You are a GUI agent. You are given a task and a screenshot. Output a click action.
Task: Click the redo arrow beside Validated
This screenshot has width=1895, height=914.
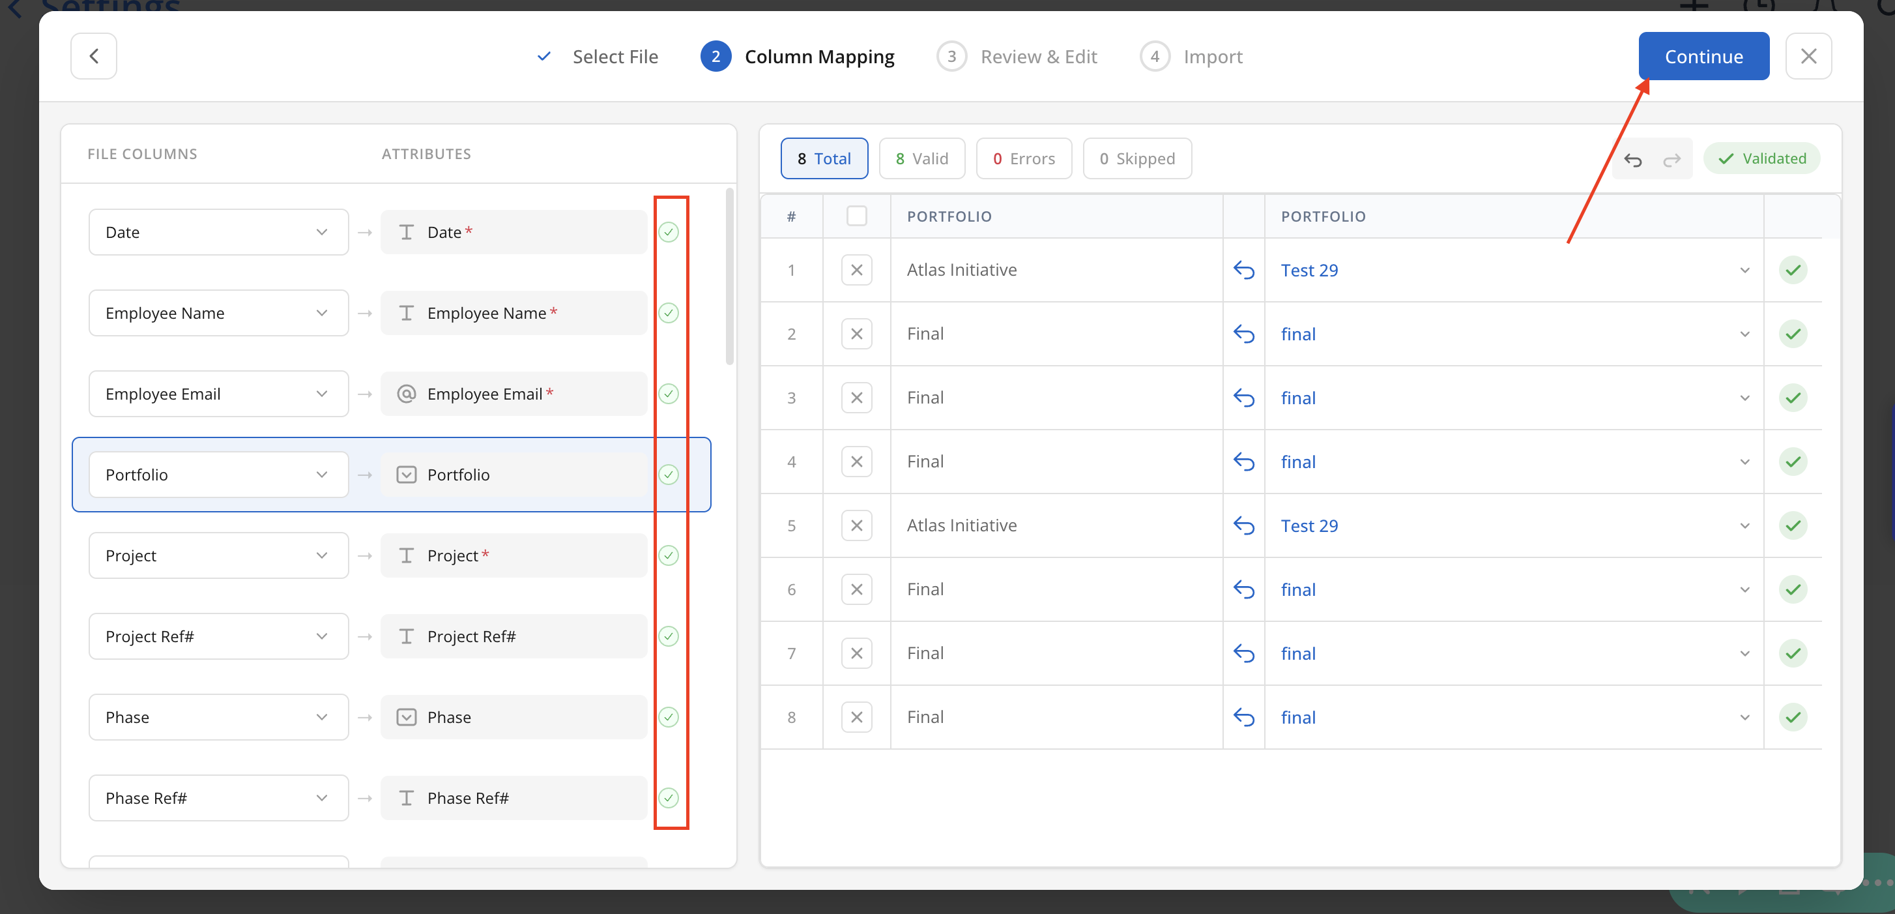pos(1671,159)
